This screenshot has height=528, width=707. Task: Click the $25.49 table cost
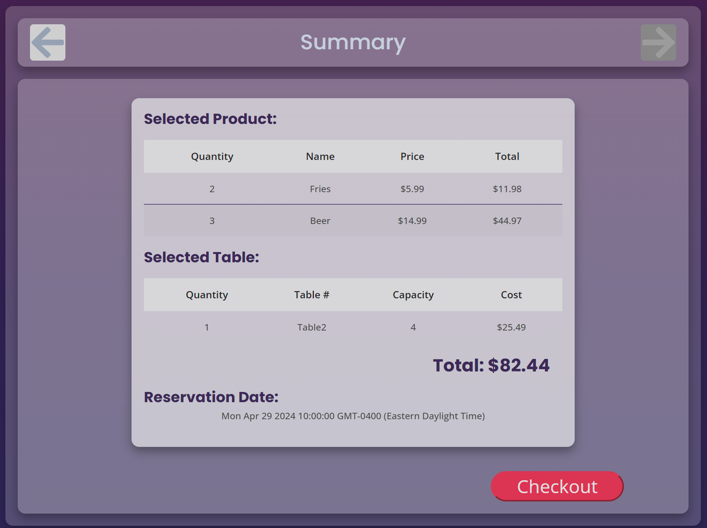(511, 327)
